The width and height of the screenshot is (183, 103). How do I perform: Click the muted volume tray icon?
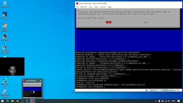[x=169, y=101]
